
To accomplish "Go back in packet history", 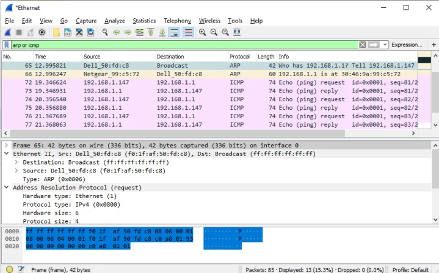I will pos(117,32).
